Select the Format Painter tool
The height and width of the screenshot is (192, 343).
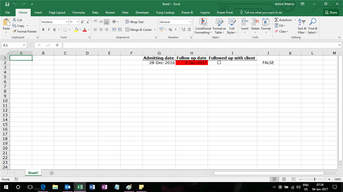coord(24,31)
